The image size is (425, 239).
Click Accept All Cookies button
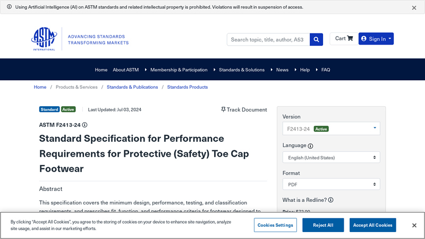[372, 225]
